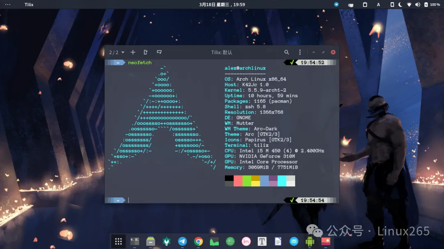This screenshot has height=249, width=444.
Task: Click the GPU: NVIDIA GeForce 310M line
Action: [260, 156]
